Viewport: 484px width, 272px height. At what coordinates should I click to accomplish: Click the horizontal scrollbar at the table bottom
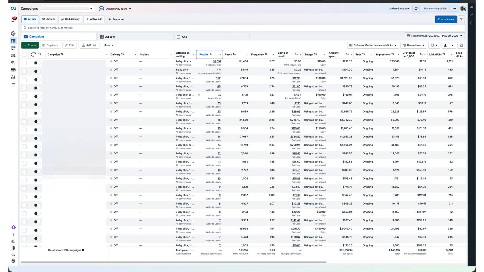(173, 262)
